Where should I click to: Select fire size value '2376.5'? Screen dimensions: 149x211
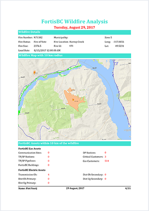pos(38,46)
